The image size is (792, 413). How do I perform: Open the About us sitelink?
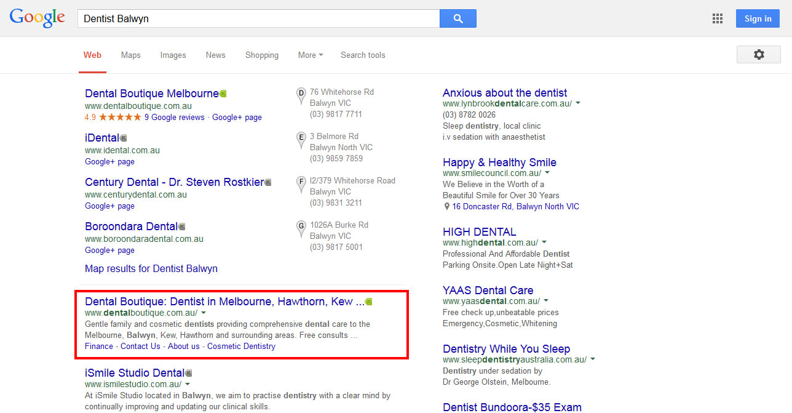184,346
